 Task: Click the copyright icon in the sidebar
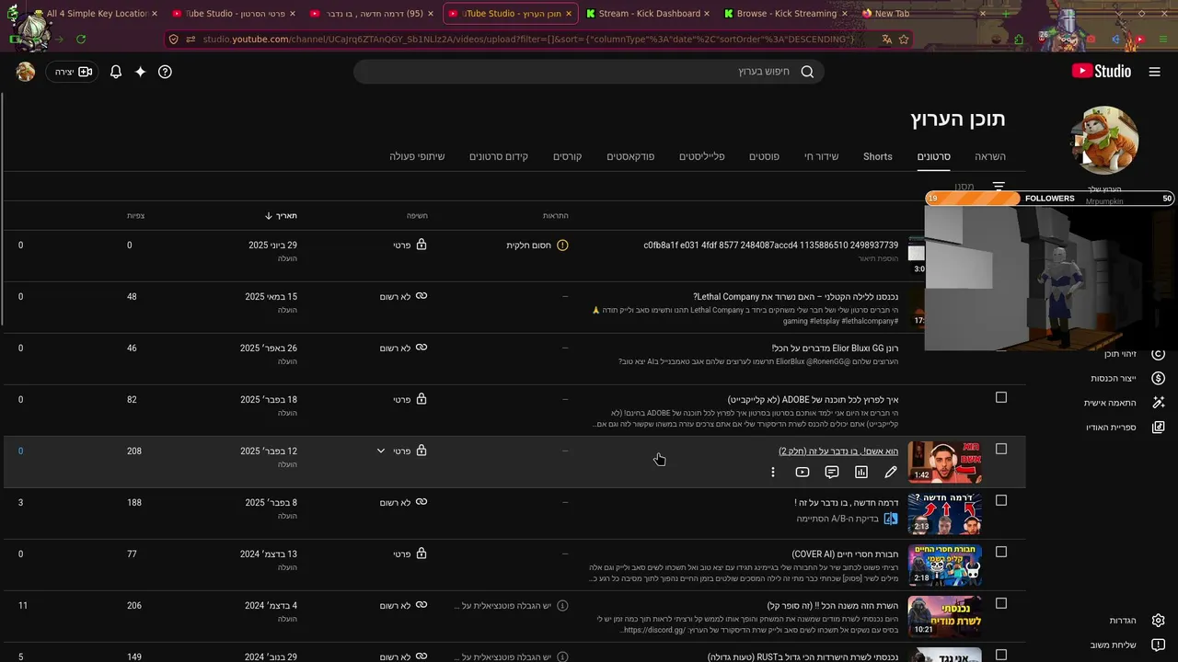pyautogui.click(x=1159, y=354)
